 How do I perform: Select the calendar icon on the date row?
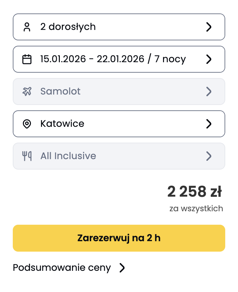point(28,59)
